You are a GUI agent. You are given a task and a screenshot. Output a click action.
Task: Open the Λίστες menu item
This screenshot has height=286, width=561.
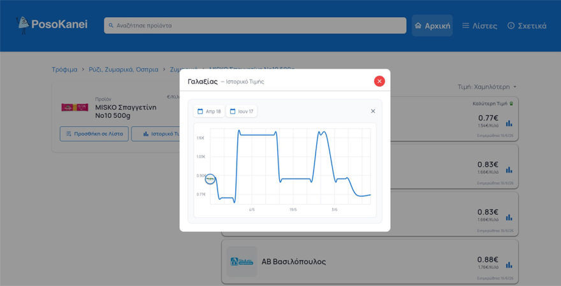coord(479,25)
